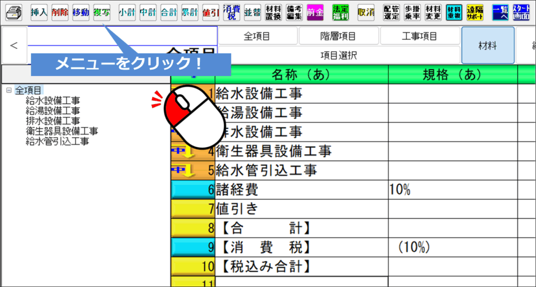Click the purple 前金 toolbar button
Image resolution: width=536 pixels, height=287 pixels.
(x=315, y=13)
